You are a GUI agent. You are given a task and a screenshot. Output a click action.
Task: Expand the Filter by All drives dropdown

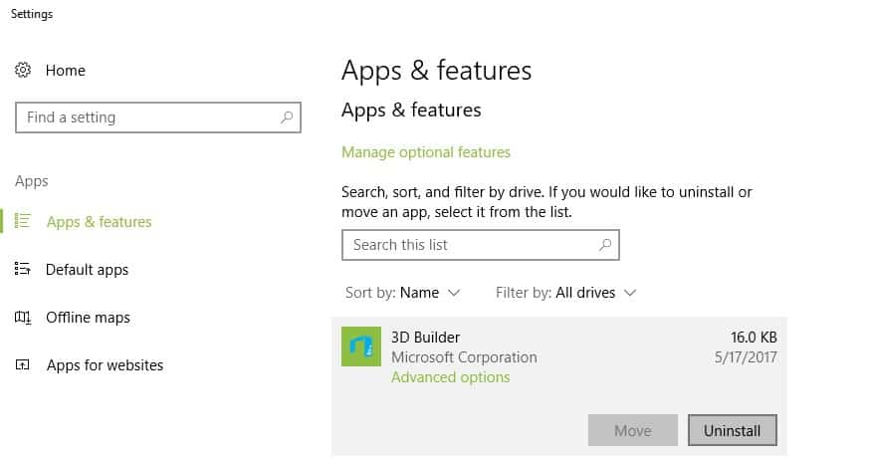pos(565,293)
